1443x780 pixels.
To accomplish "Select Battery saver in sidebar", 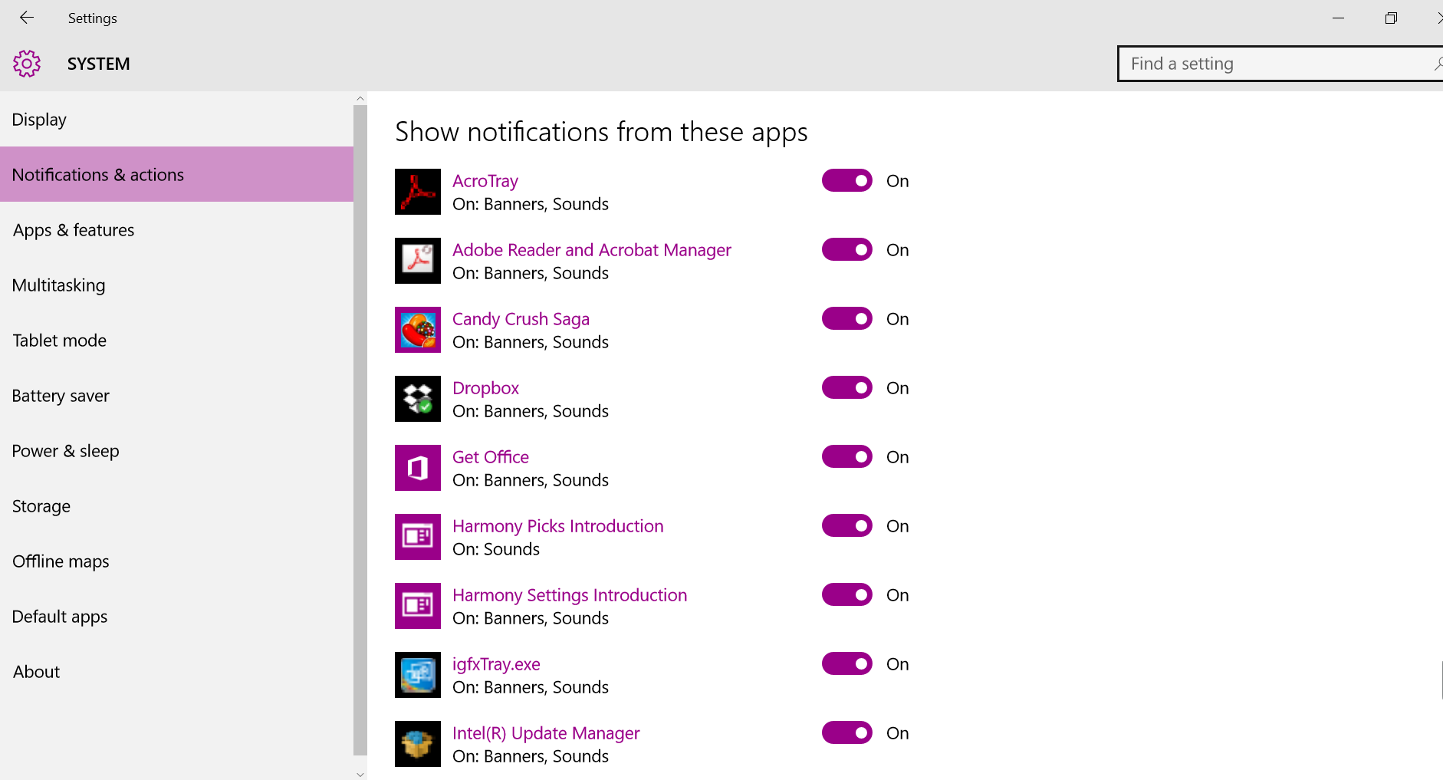I will click(176, 396).
